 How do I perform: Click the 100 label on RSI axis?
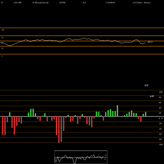pyautogui.click(x=3, y=30)
